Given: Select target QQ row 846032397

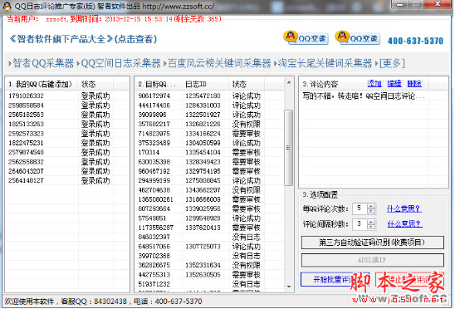Looking at the screenshot, I should 209,237.
